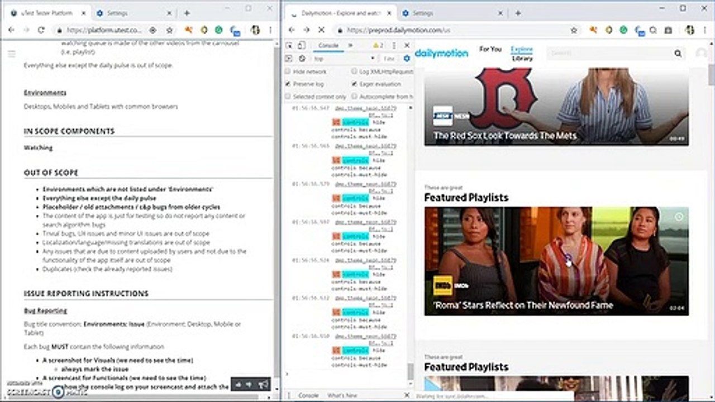Open the Library link on Dailymotion
715x402 pixels.
522,58
